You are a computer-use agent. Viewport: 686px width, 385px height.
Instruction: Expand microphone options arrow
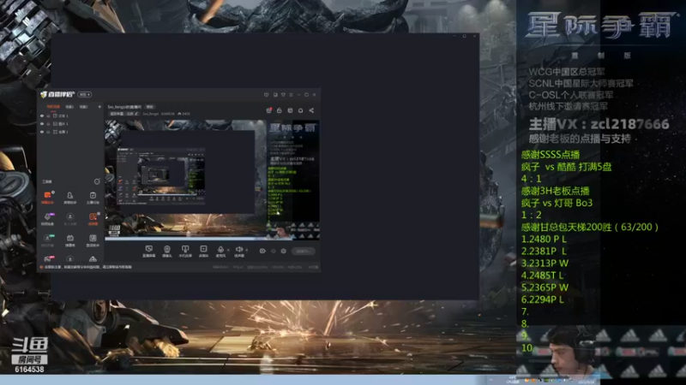(x=228, y=250)
